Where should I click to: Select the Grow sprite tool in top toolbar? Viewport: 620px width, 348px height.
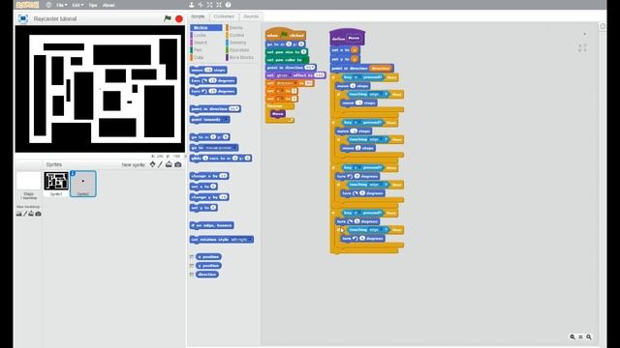tap(209, 5)
